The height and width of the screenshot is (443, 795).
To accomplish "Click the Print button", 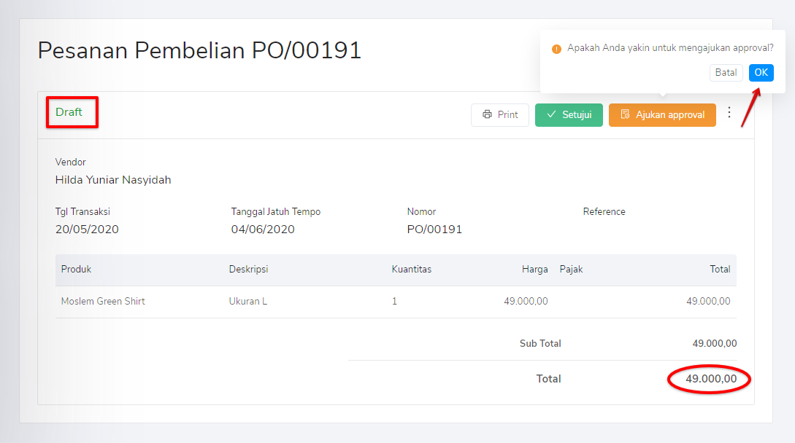I will [x=500, y=115].
